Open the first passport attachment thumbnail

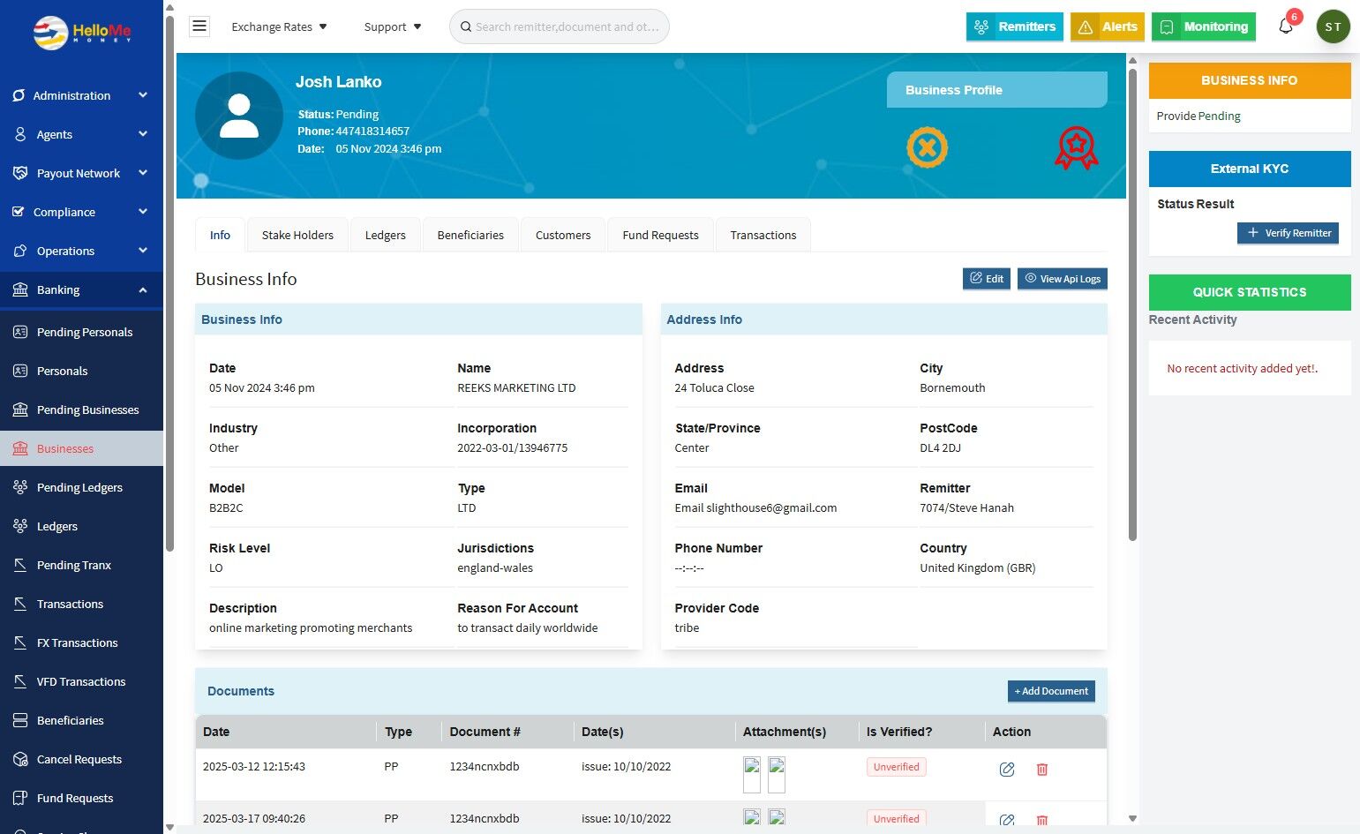752,774
